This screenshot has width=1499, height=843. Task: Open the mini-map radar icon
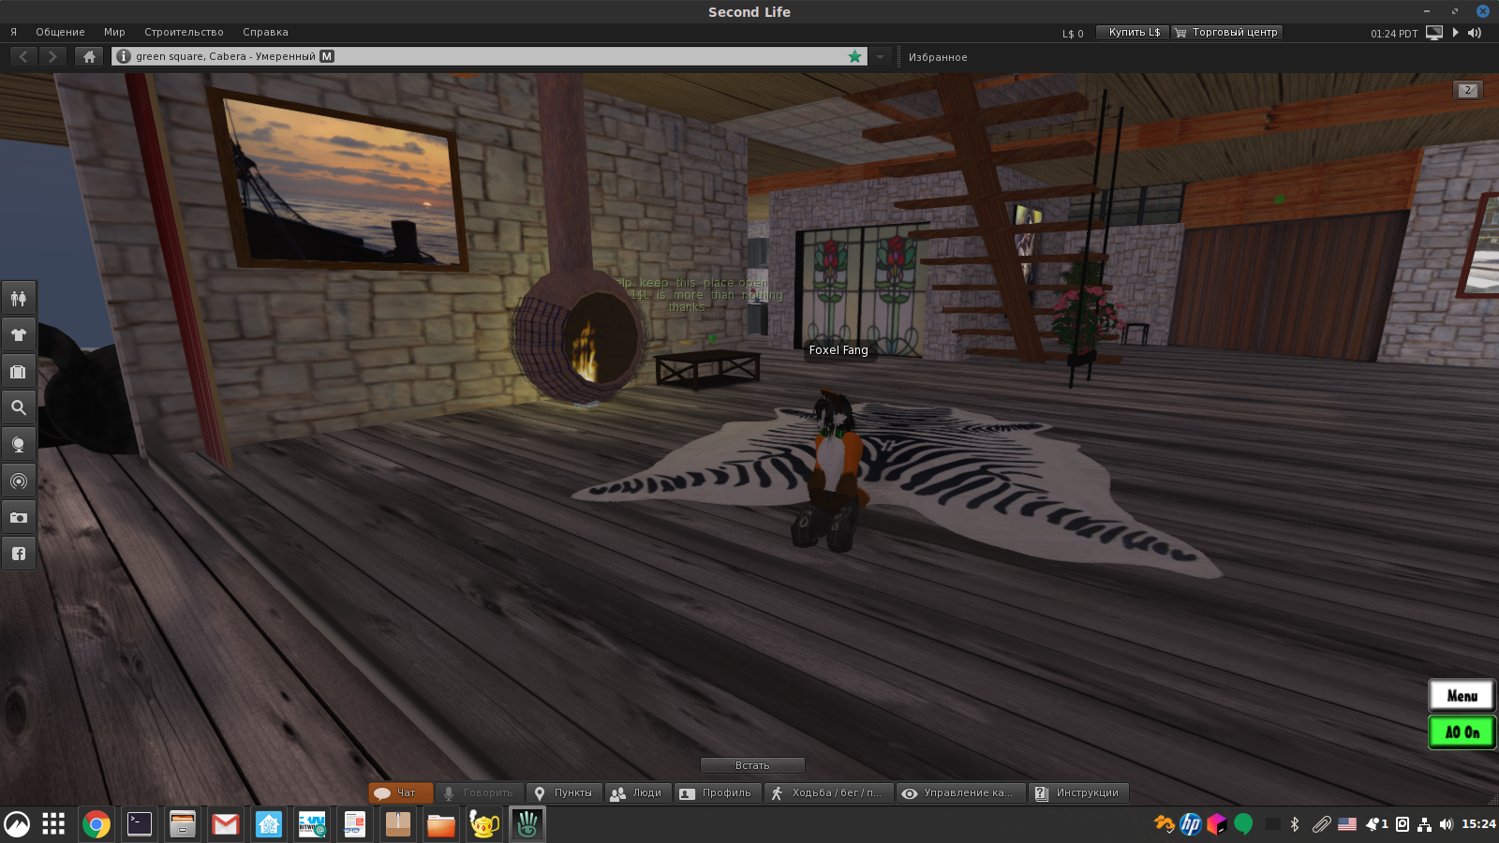tap(18, 481)
